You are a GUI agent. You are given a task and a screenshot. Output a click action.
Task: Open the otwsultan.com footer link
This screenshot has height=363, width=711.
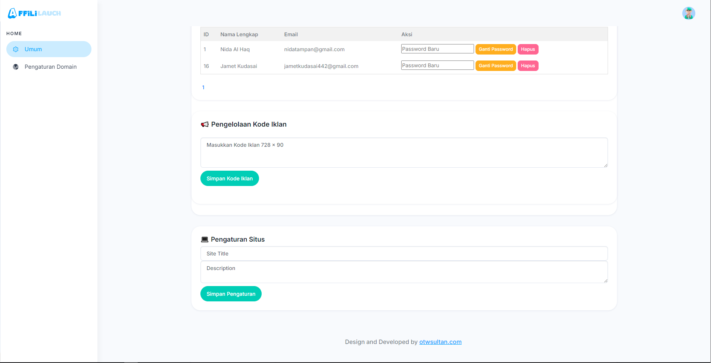(440, 342)
